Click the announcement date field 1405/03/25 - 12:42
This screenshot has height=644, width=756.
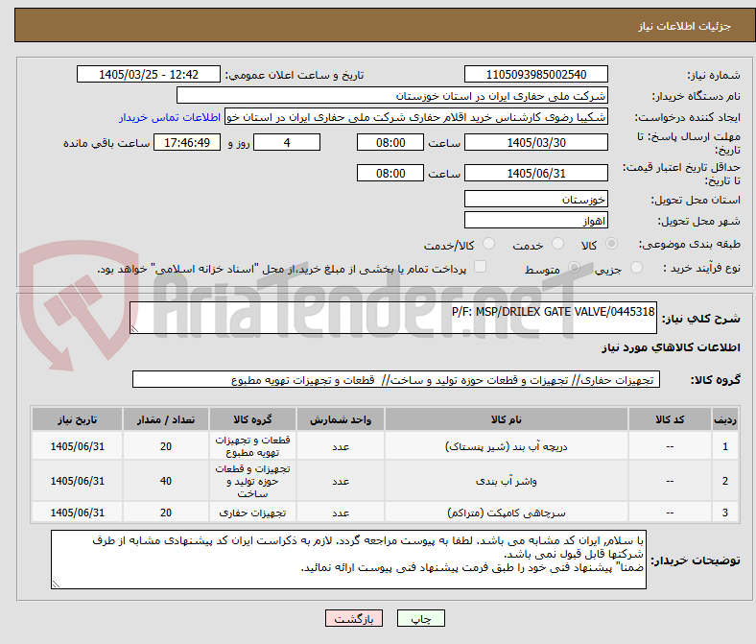tap(149, 74)
